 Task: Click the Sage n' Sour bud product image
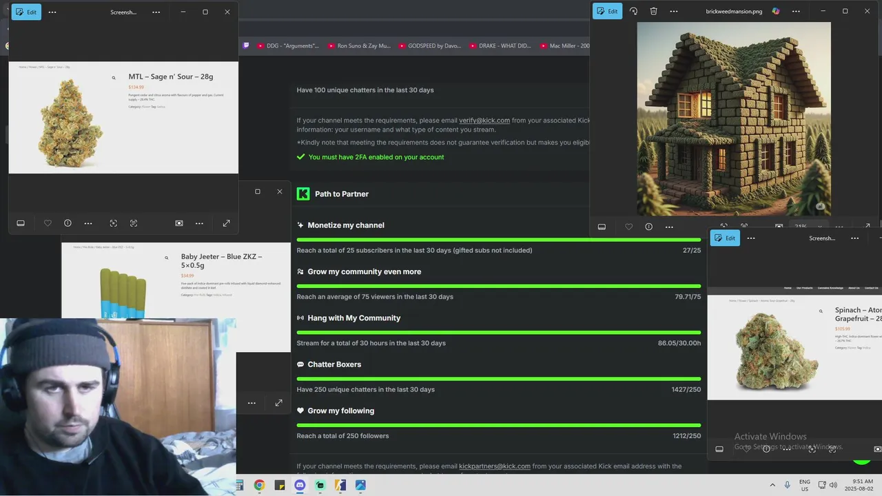69,123
